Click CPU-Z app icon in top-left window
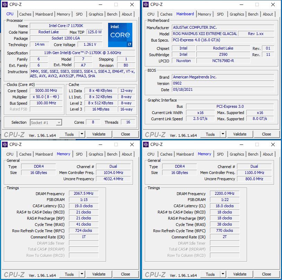This screenshot has height=280, width=282. tap(5, 5)
